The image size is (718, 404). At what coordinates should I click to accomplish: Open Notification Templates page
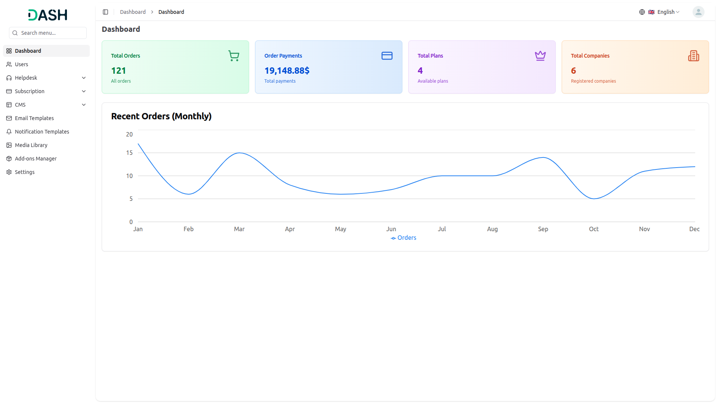click(42, 132)
